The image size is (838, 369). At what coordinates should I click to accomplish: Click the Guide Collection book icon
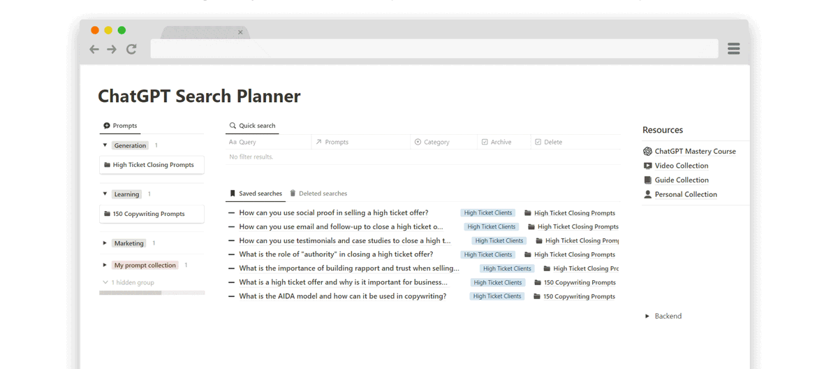(647, 180)
